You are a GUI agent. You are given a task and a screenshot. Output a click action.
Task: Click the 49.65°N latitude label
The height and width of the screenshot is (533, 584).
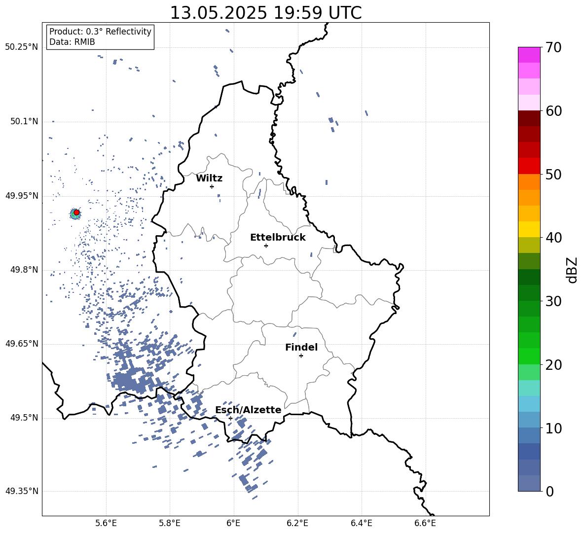click(x=21, y=344)
